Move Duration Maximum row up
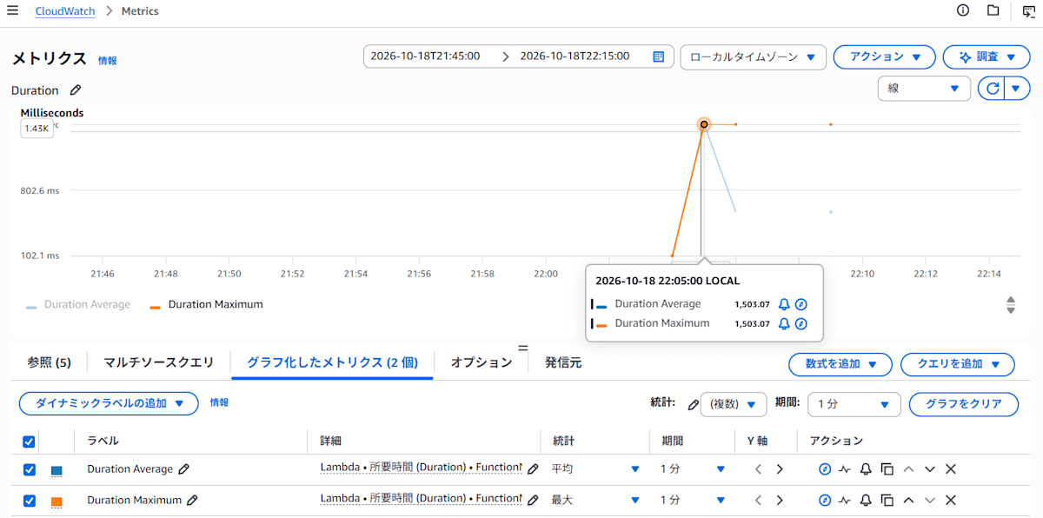This screenshot has height=518, width=1043. pyautogui.click(x=908, y=500)
